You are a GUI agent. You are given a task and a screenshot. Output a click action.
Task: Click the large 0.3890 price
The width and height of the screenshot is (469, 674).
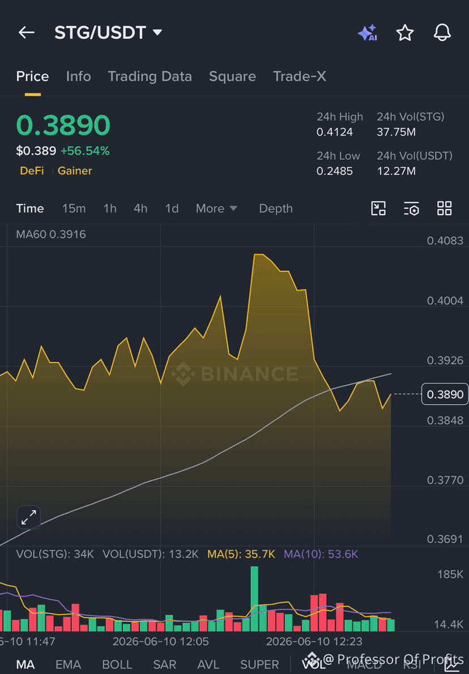63,126
